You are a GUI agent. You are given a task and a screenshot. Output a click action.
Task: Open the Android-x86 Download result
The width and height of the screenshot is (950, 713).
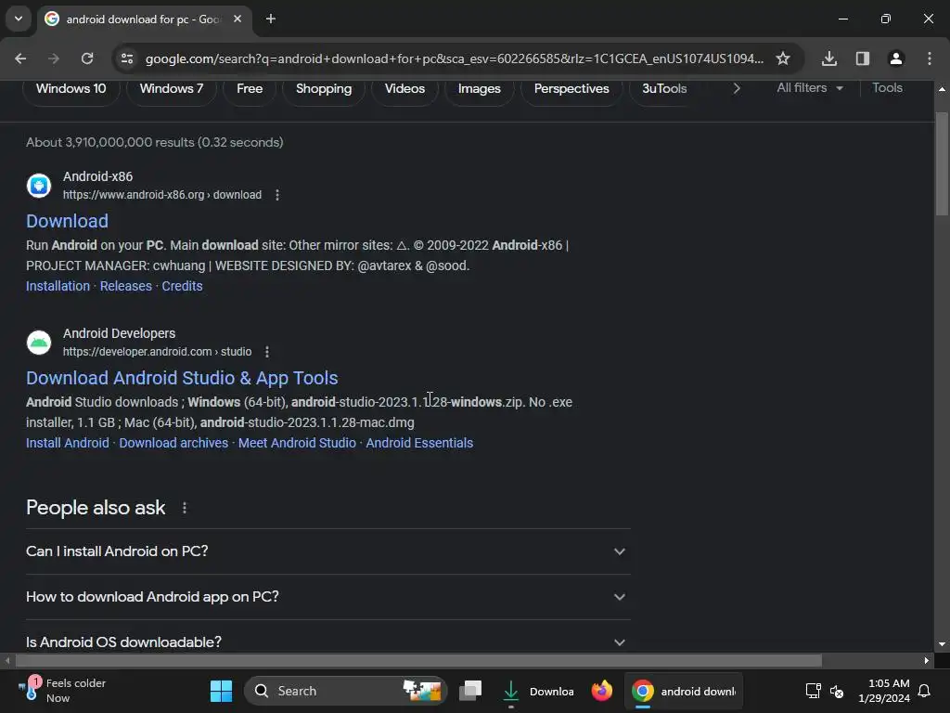pos(67,221)
